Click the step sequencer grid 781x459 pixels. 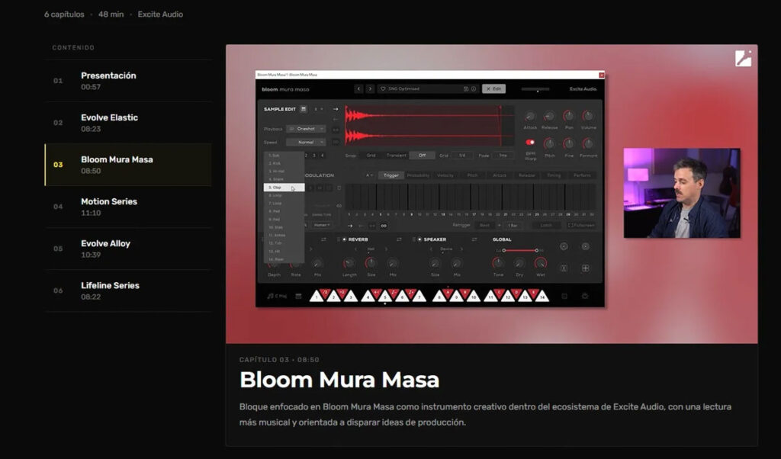470,197
